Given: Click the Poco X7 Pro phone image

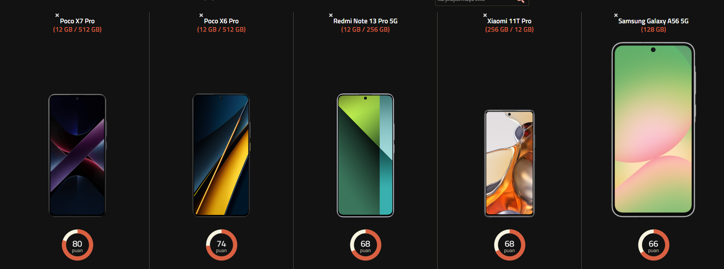Looking at the screenshot, I should tap(77, 155).
